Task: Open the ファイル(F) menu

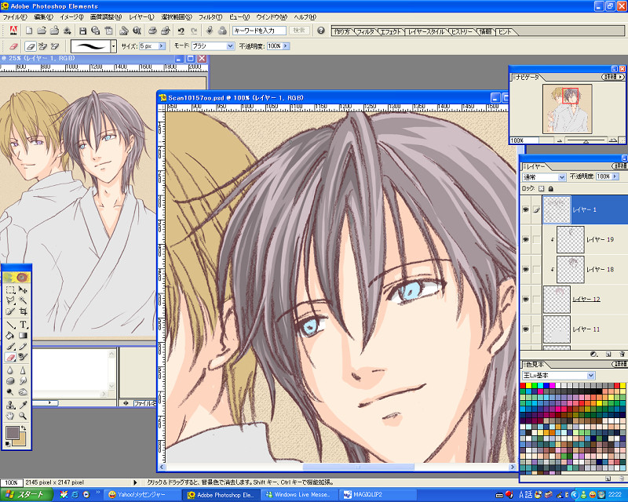Action: coord(14,17)
